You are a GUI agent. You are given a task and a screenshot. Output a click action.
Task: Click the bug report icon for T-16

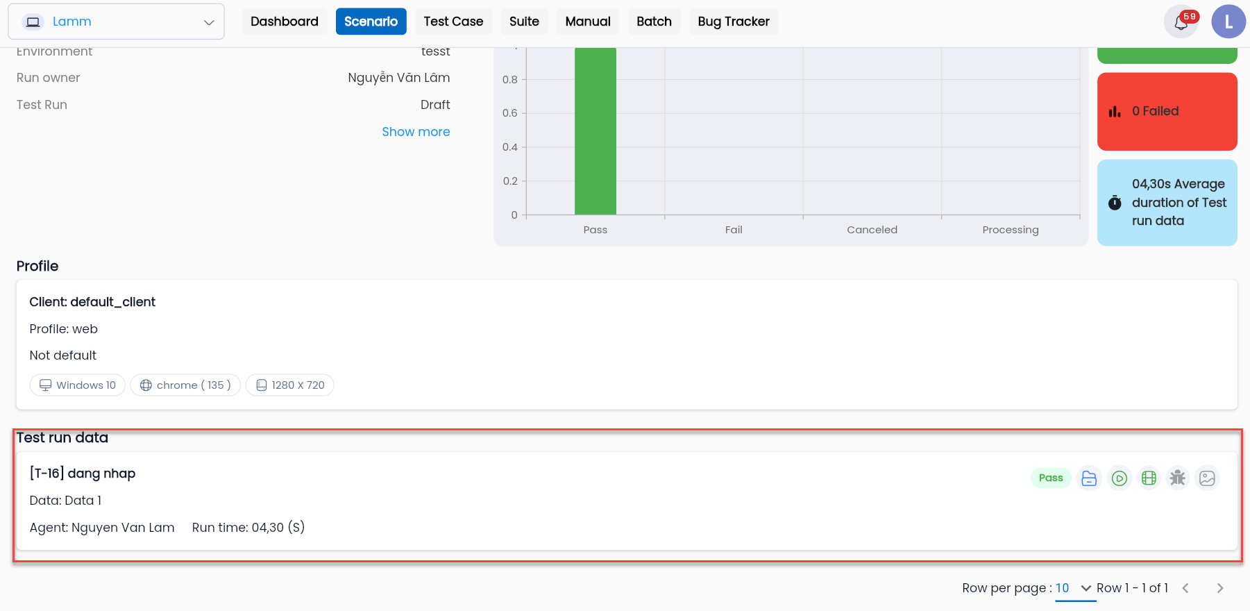tap(1178, 478)
